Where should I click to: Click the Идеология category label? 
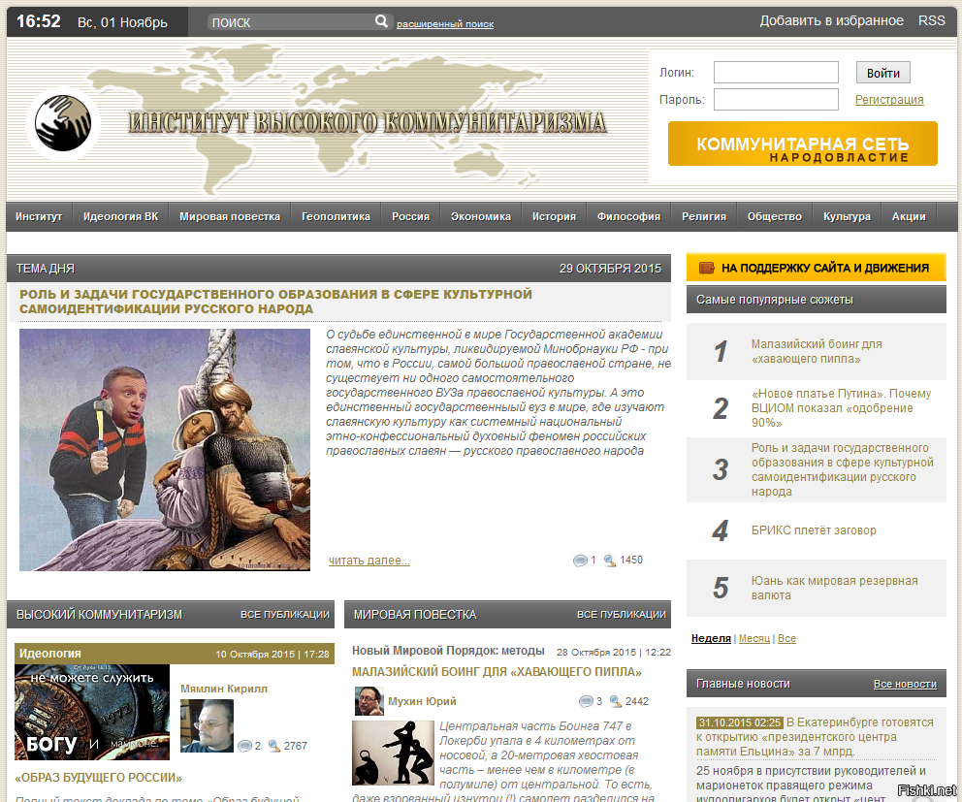tap(49, 654)
